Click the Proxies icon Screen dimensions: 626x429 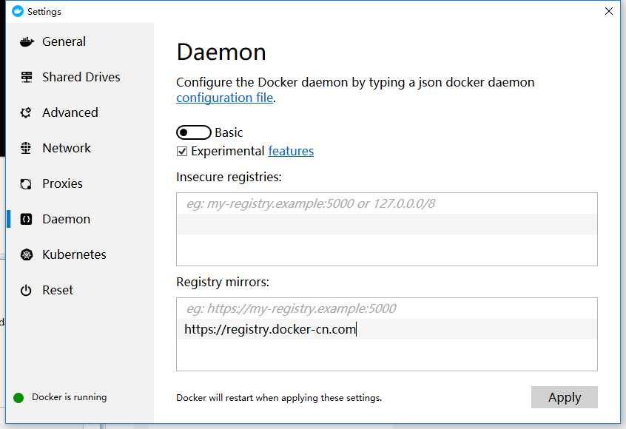tap(26, 183)
